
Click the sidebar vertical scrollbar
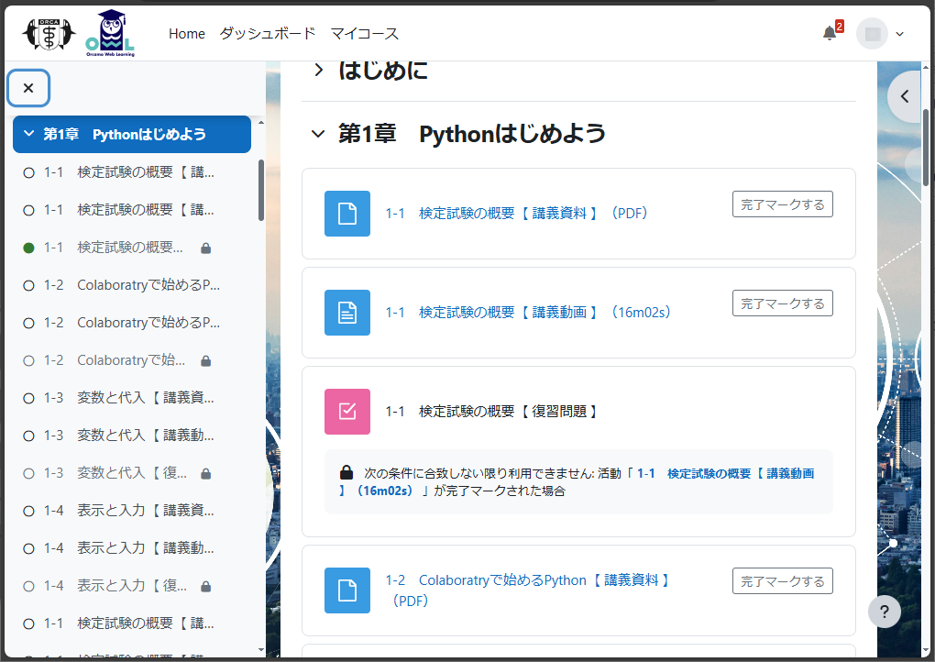[x=261, y=190]
